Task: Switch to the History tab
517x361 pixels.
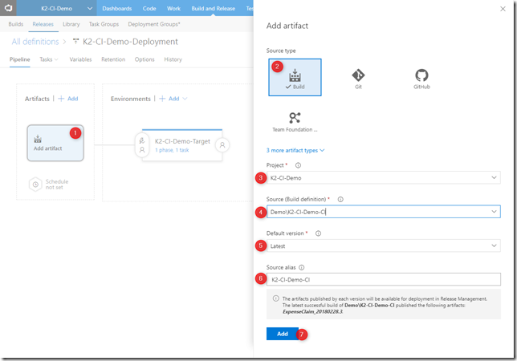Action: 173,59
